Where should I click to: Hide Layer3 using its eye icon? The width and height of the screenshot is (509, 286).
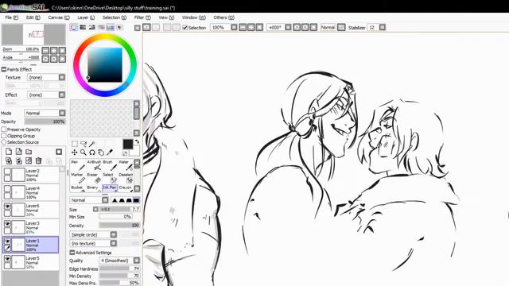click(x=7, y=224)
